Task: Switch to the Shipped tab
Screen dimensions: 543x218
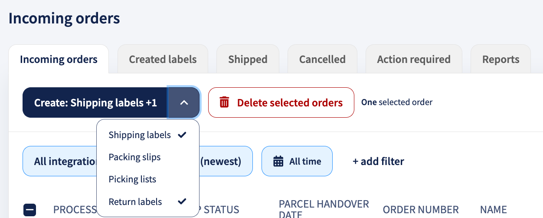Action: [x=248, y=59]
